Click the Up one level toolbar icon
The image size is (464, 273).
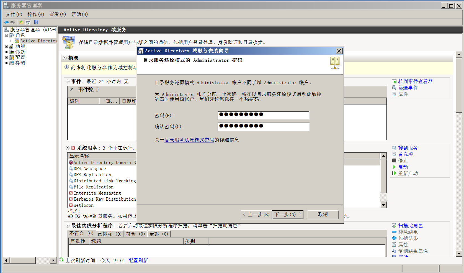(x=21, y=22)
